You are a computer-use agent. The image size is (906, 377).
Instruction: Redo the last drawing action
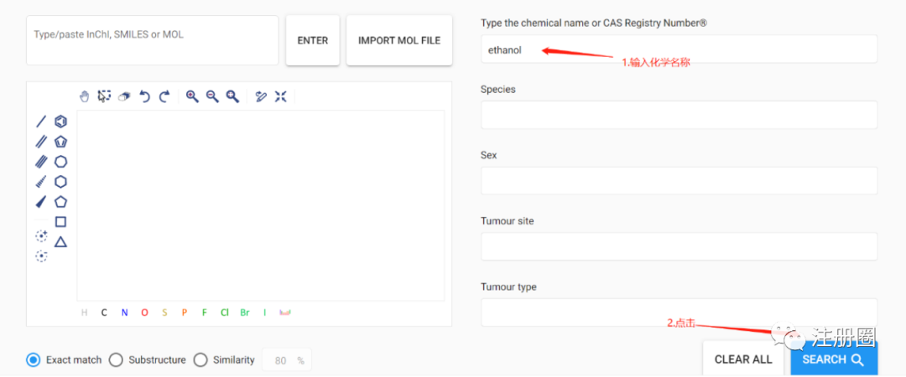tap(164, 96)
